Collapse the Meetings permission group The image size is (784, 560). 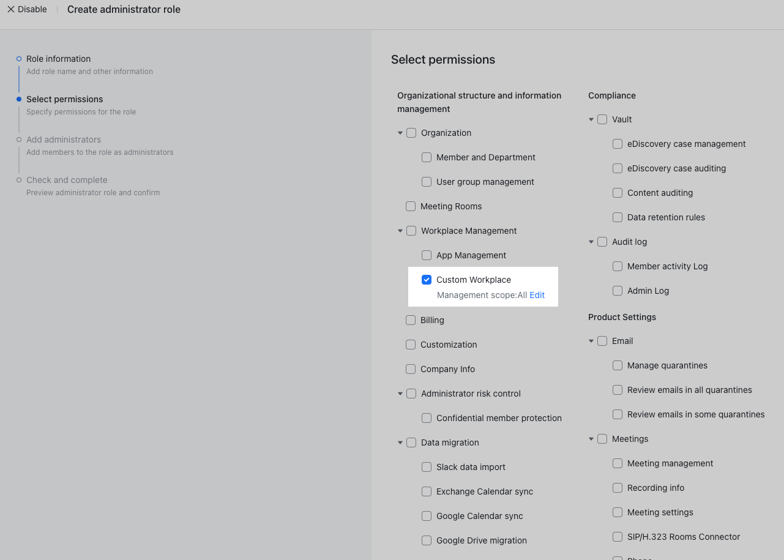tap(591, 439)
